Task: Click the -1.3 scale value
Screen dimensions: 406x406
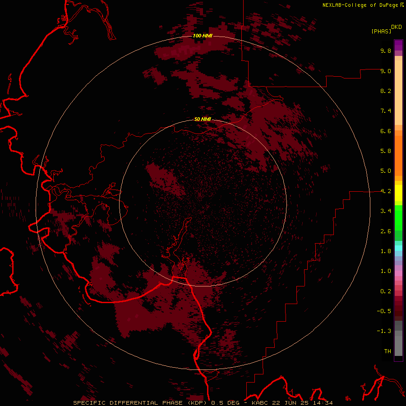Action: (384, 331)
